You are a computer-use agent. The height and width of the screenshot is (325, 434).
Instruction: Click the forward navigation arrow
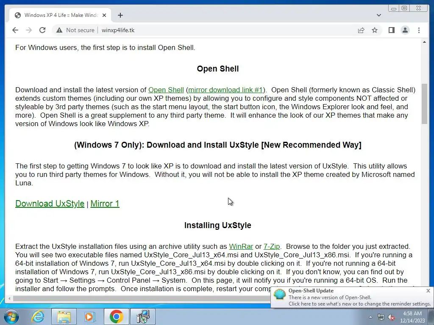pyautogui.click(x=29, y=30)
